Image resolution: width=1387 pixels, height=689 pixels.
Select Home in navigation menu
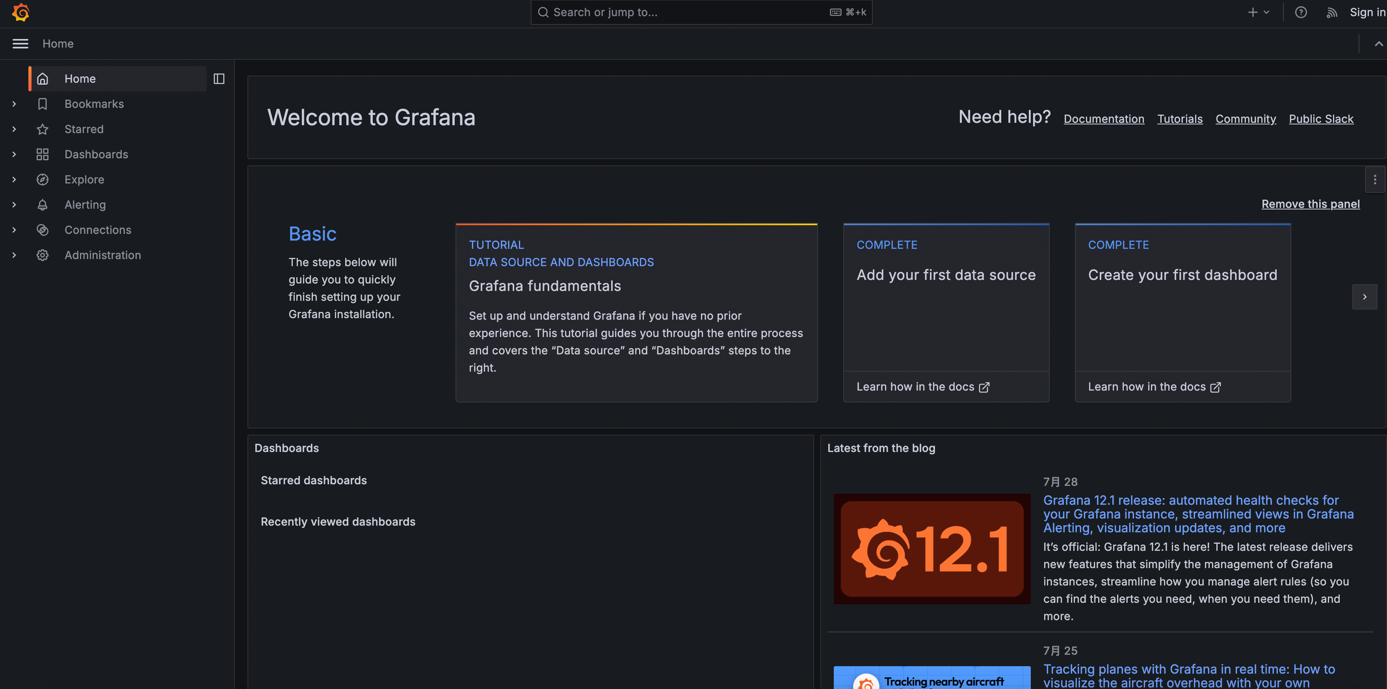point(80,78)
